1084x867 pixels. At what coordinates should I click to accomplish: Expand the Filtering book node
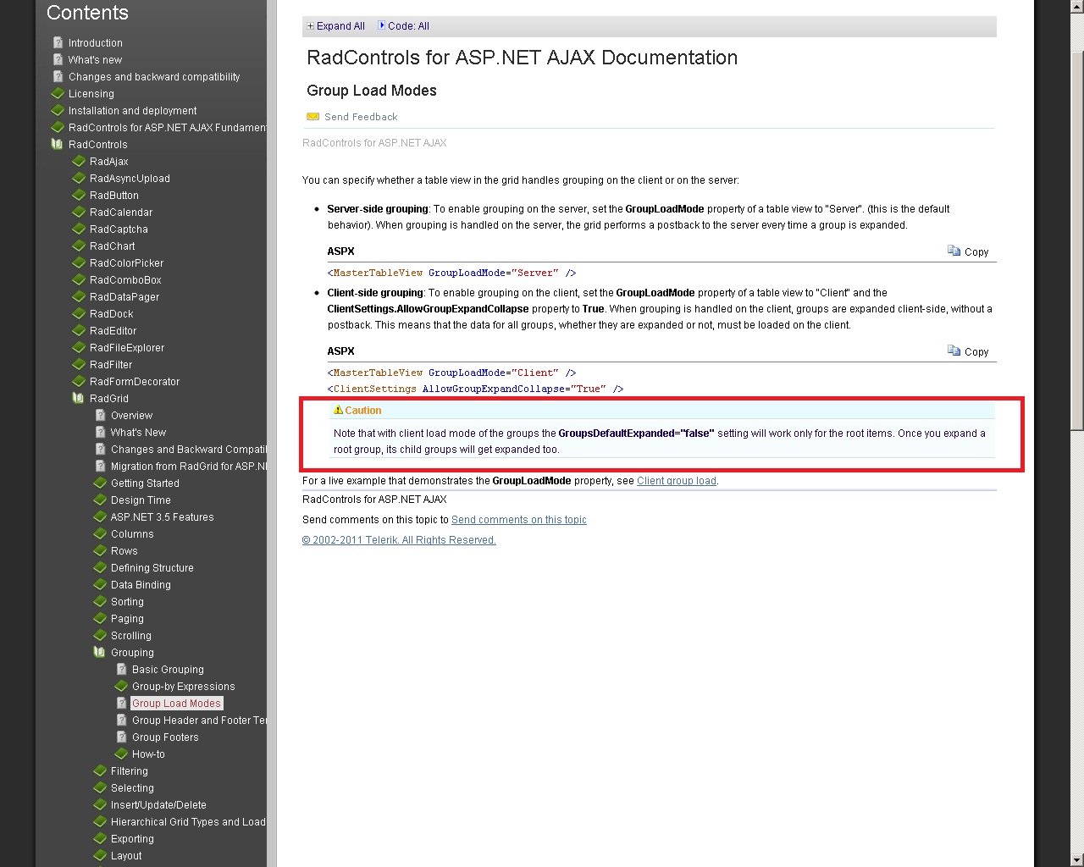[100, 770]
